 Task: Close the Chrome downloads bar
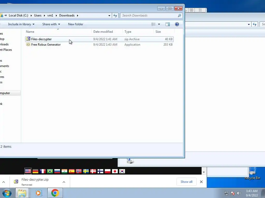pos(201,182)
